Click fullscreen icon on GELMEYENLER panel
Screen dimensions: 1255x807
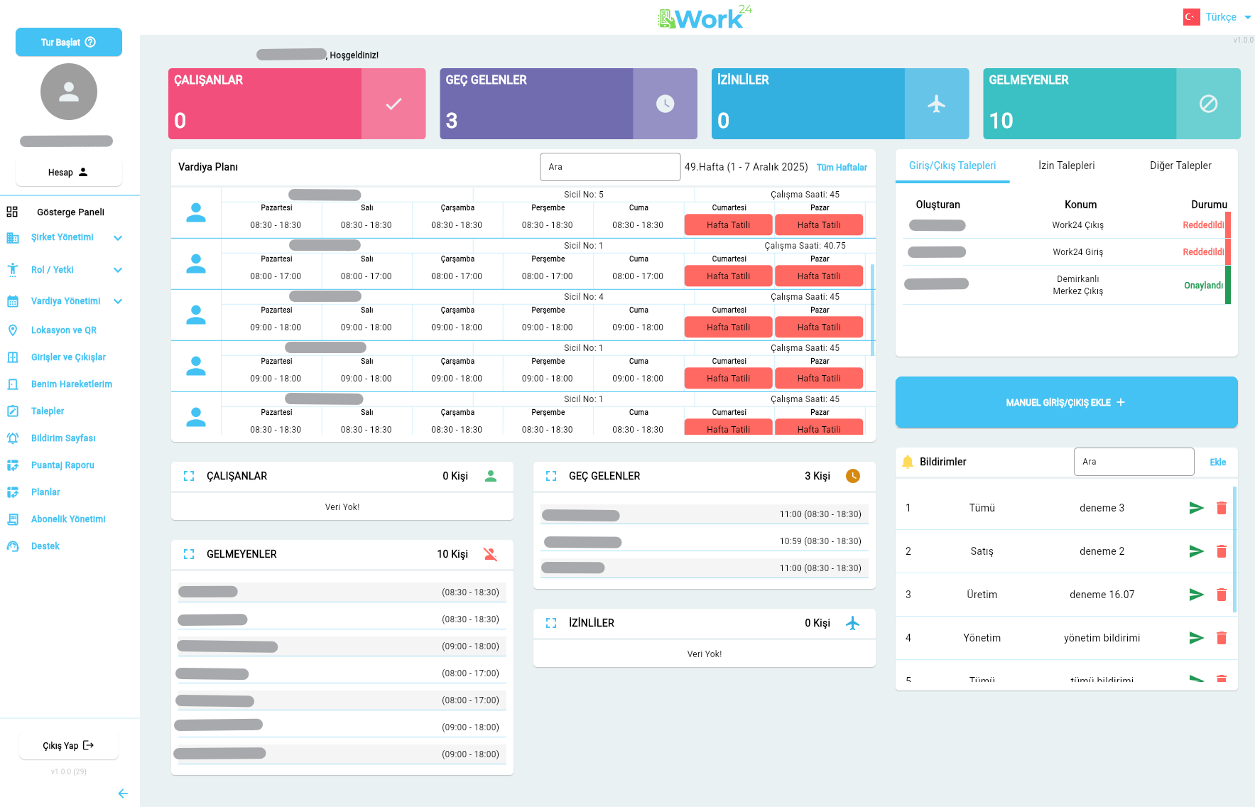189,554
